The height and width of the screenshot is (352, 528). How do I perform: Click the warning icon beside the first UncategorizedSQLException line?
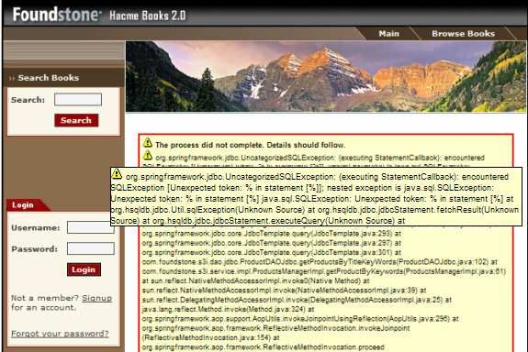pyautogui.click(x=148, y=155)
